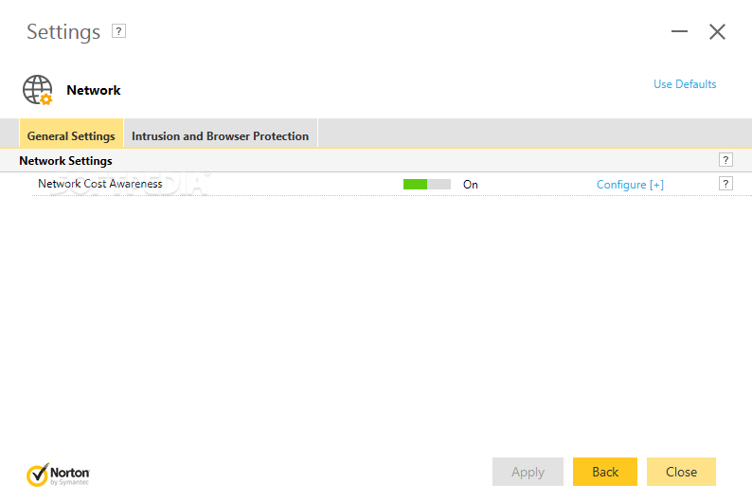
Task: Click the Settings window title text
Action: [x=63, y=32]
